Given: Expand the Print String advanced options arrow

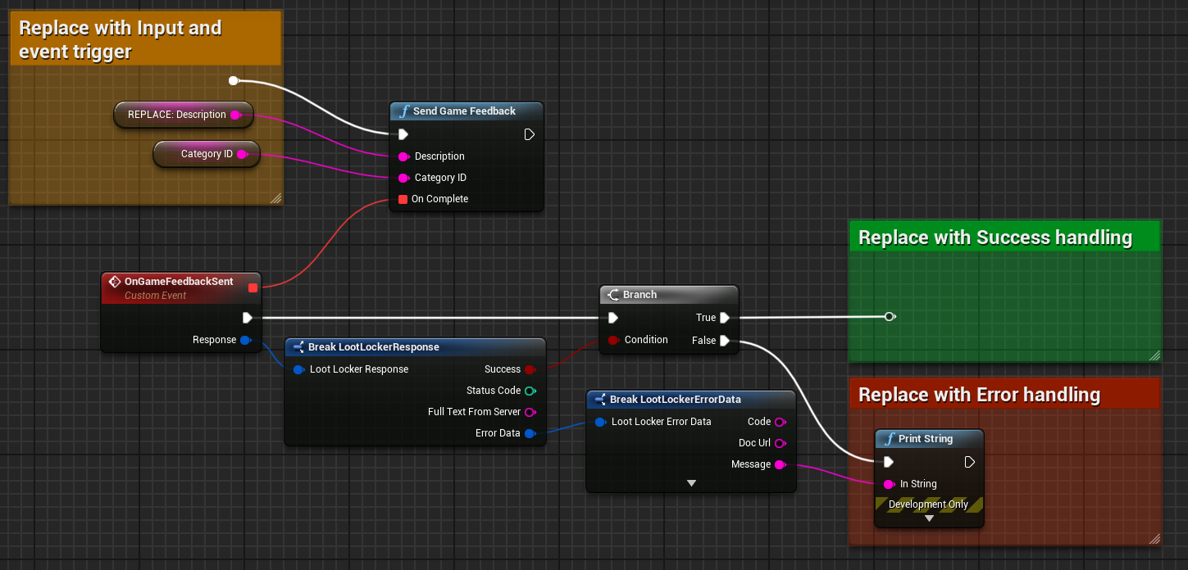Looking at the screenshot, I should click(x=929, y=518).
